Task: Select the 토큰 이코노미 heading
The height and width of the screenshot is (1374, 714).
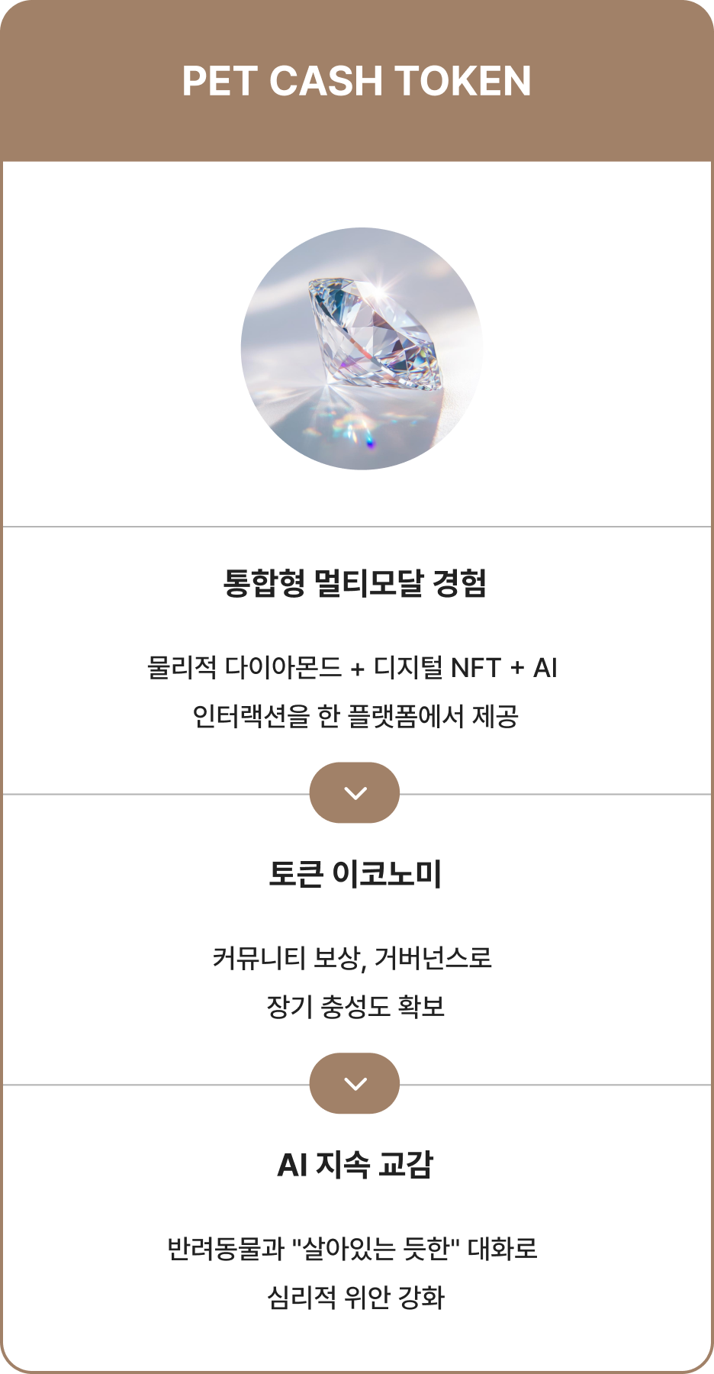Action: point(355,874)
